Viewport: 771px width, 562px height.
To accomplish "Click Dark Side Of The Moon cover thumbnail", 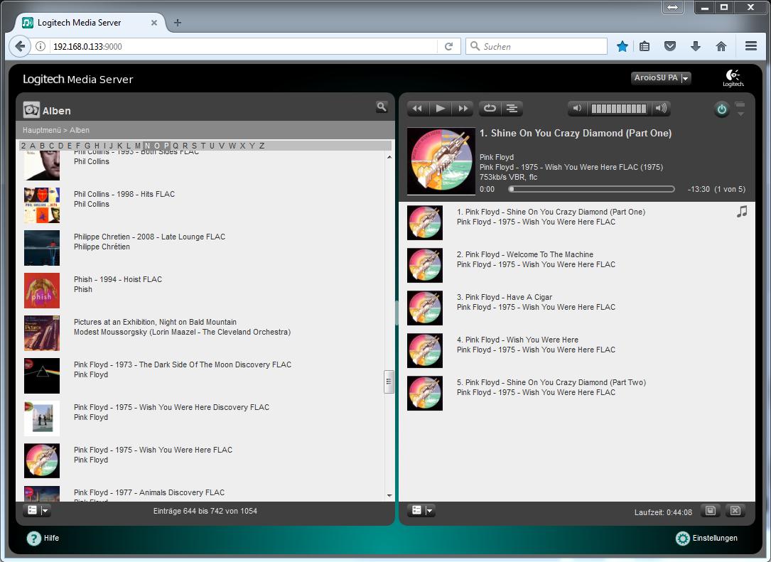I will 42,376.
